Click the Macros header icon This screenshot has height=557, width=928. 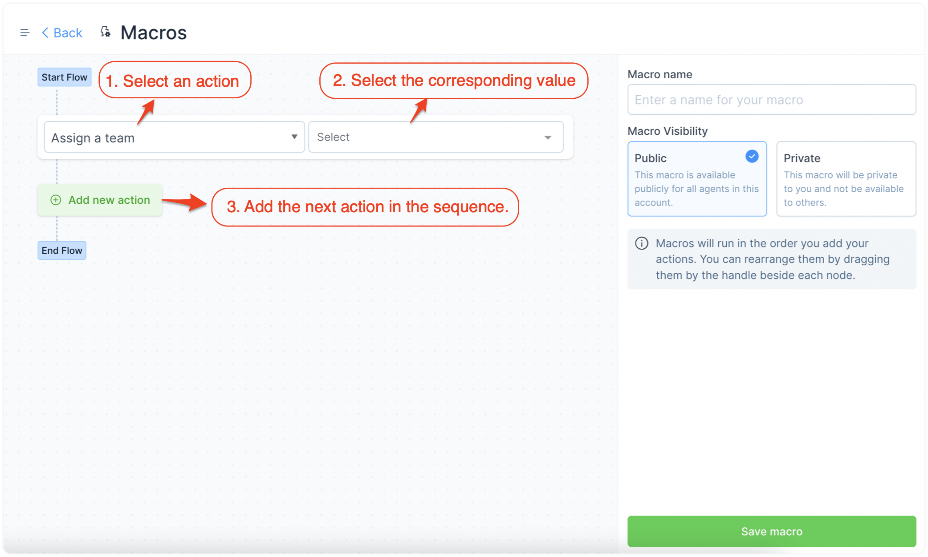(105, 32)
